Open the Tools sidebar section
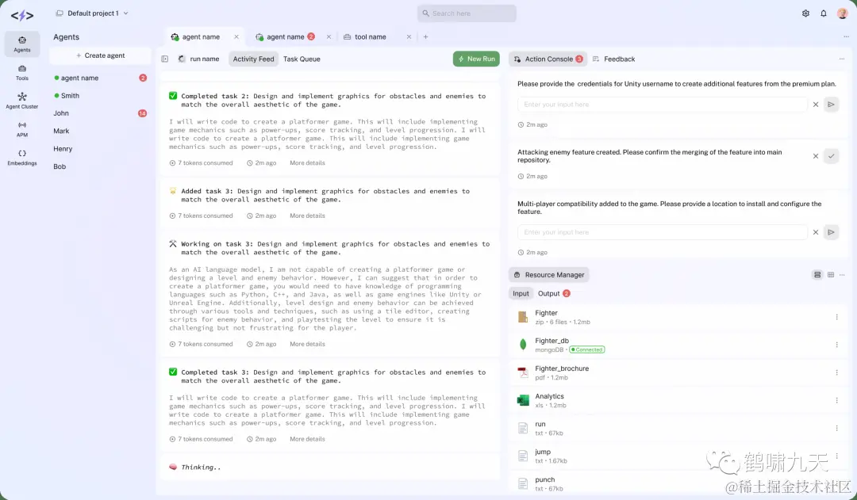Image resolution: width=857 pixels, height=500 pixels. (x=22, y=73)
